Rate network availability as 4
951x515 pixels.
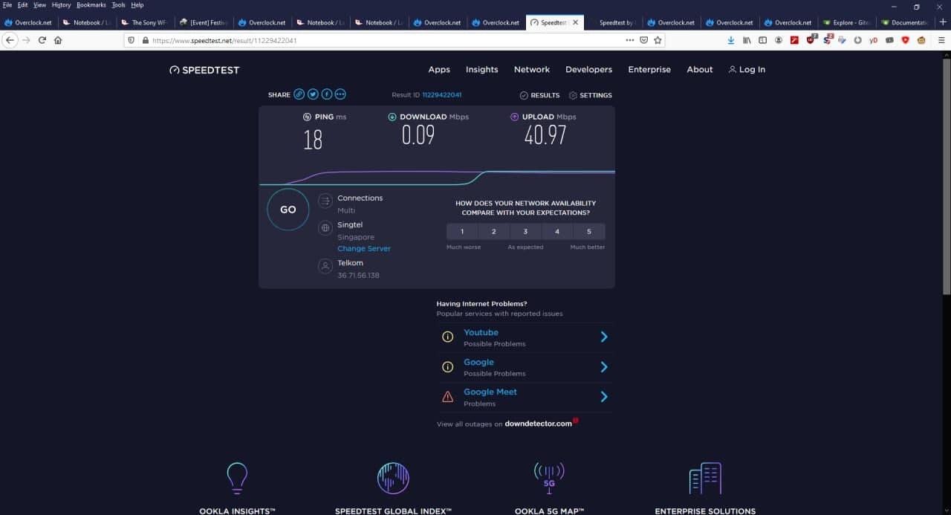point(557,231)
